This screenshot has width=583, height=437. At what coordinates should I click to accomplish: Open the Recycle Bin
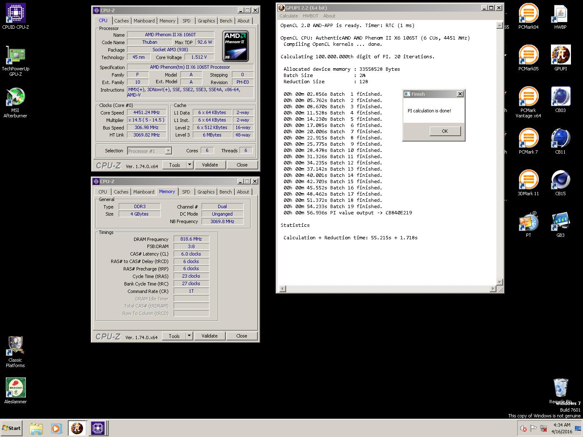click(561, 391)
